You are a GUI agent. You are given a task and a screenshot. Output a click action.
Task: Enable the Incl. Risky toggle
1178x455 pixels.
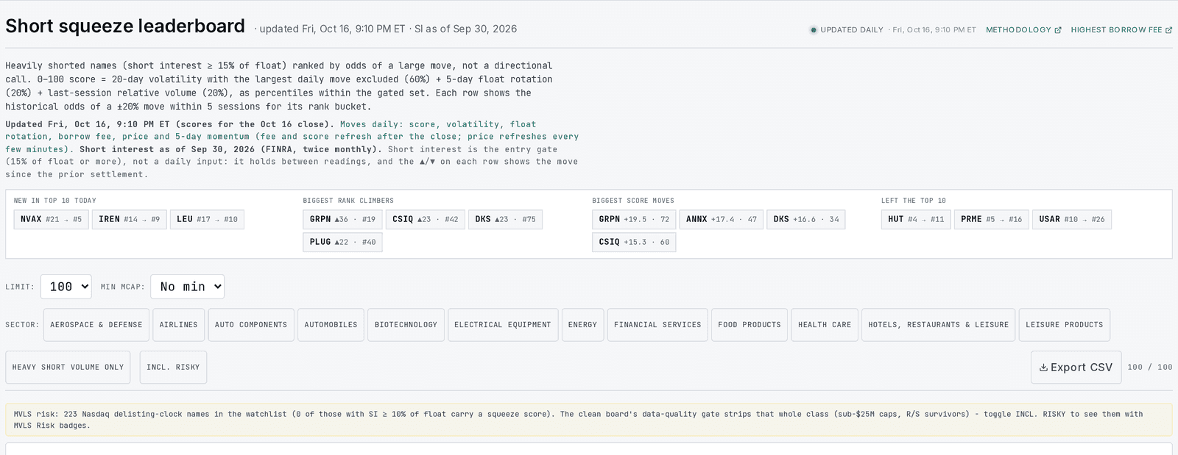click(173, 368)
